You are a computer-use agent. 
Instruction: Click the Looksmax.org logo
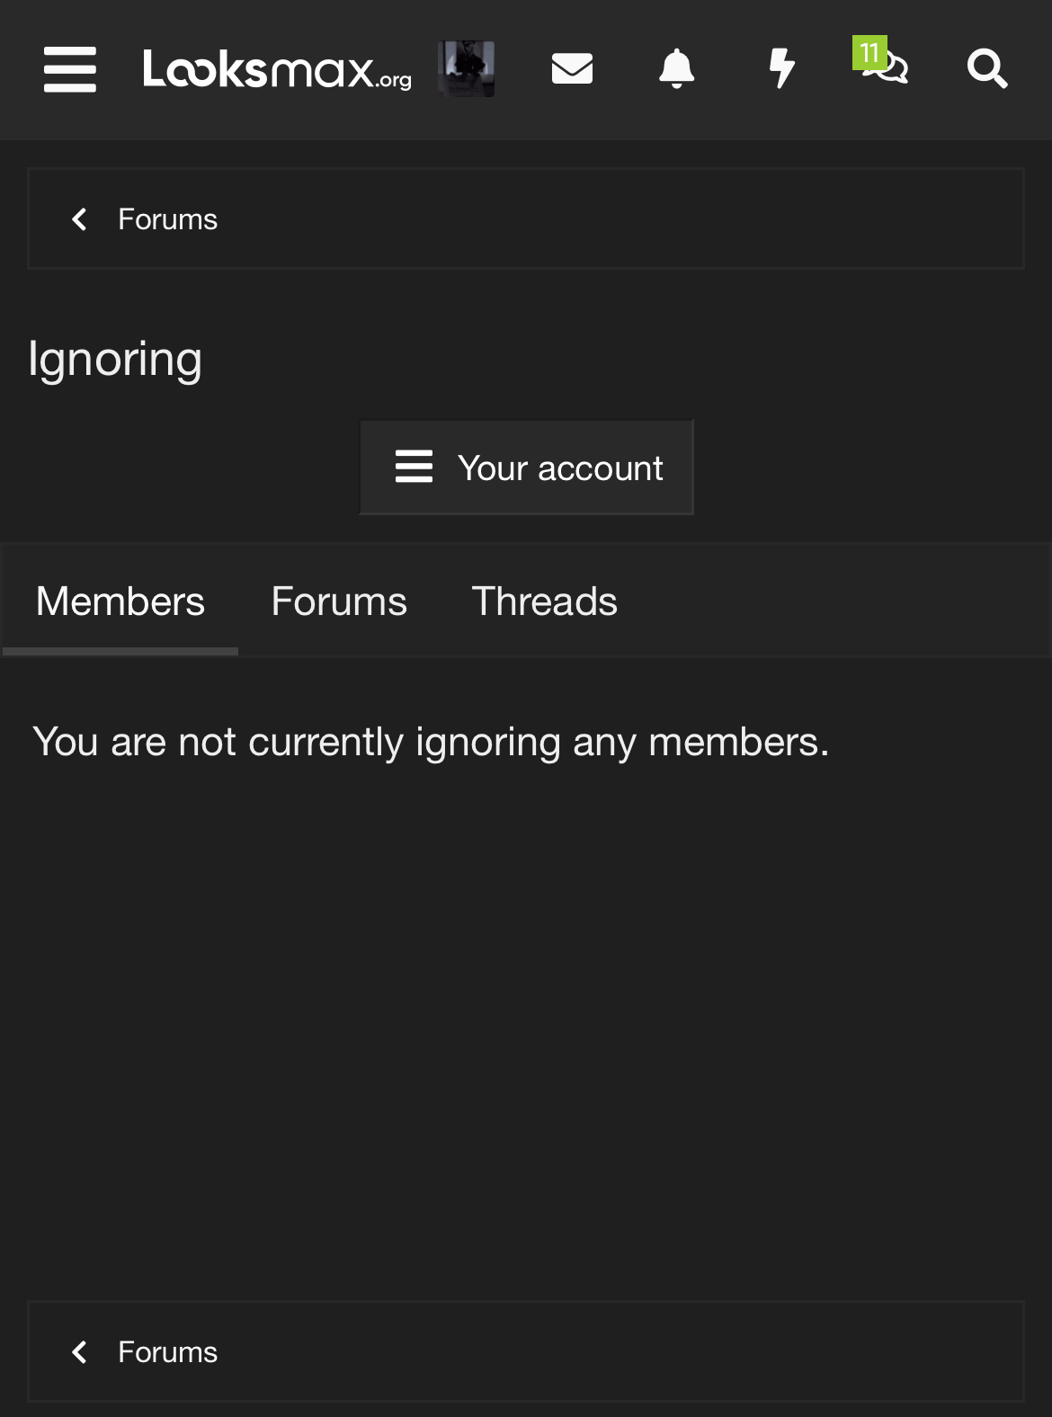[277, 69]
